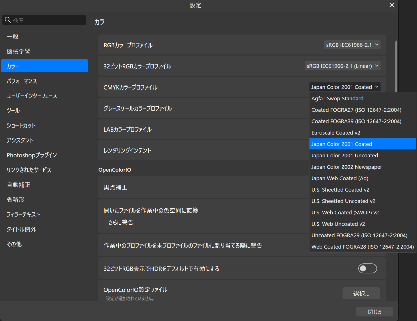Open the フィラーテキスト settings category

(44, 214)
